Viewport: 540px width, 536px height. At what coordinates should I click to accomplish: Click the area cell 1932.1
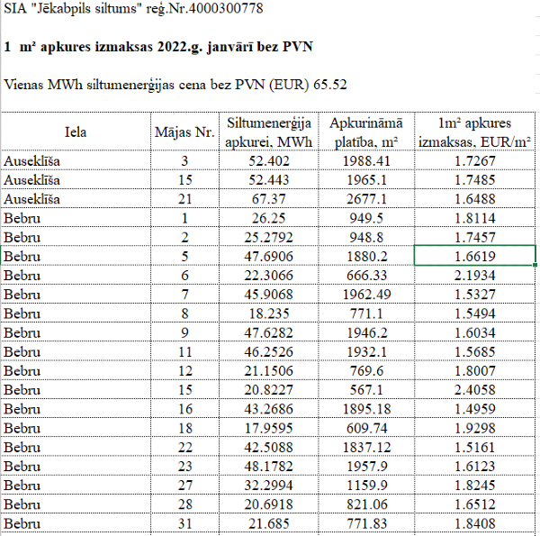click(366, 351)
